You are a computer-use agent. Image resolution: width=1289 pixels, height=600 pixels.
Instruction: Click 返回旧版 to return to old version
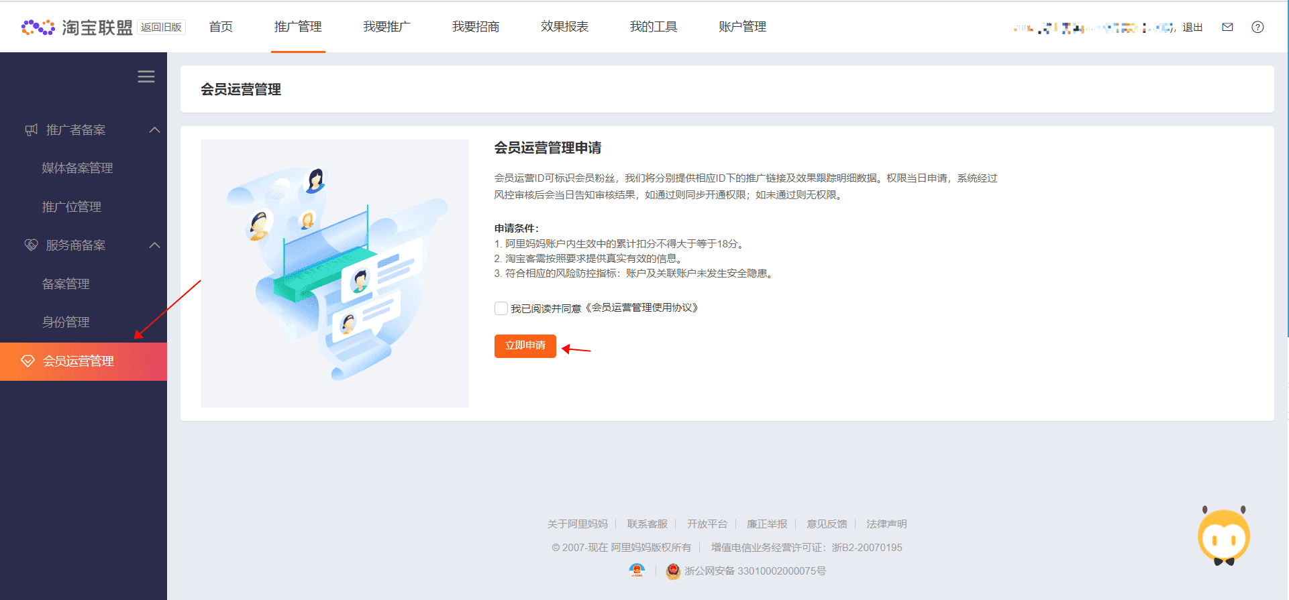[x=161, y=27]
